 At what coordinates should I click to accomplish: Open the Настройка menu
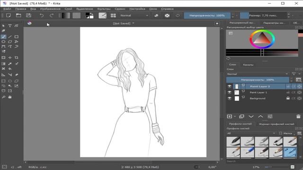click(137, 9)
